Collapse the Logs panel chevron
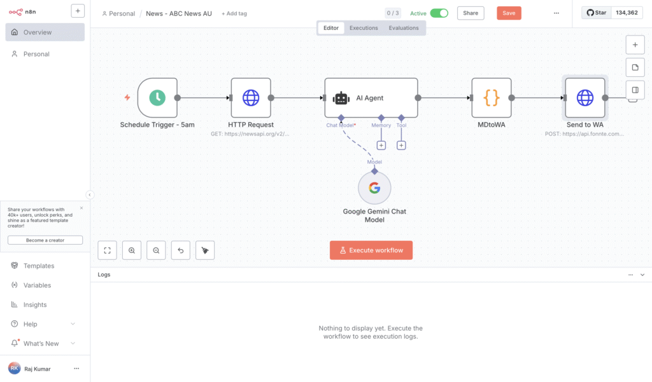652x382 pixels. pos(642,275)
